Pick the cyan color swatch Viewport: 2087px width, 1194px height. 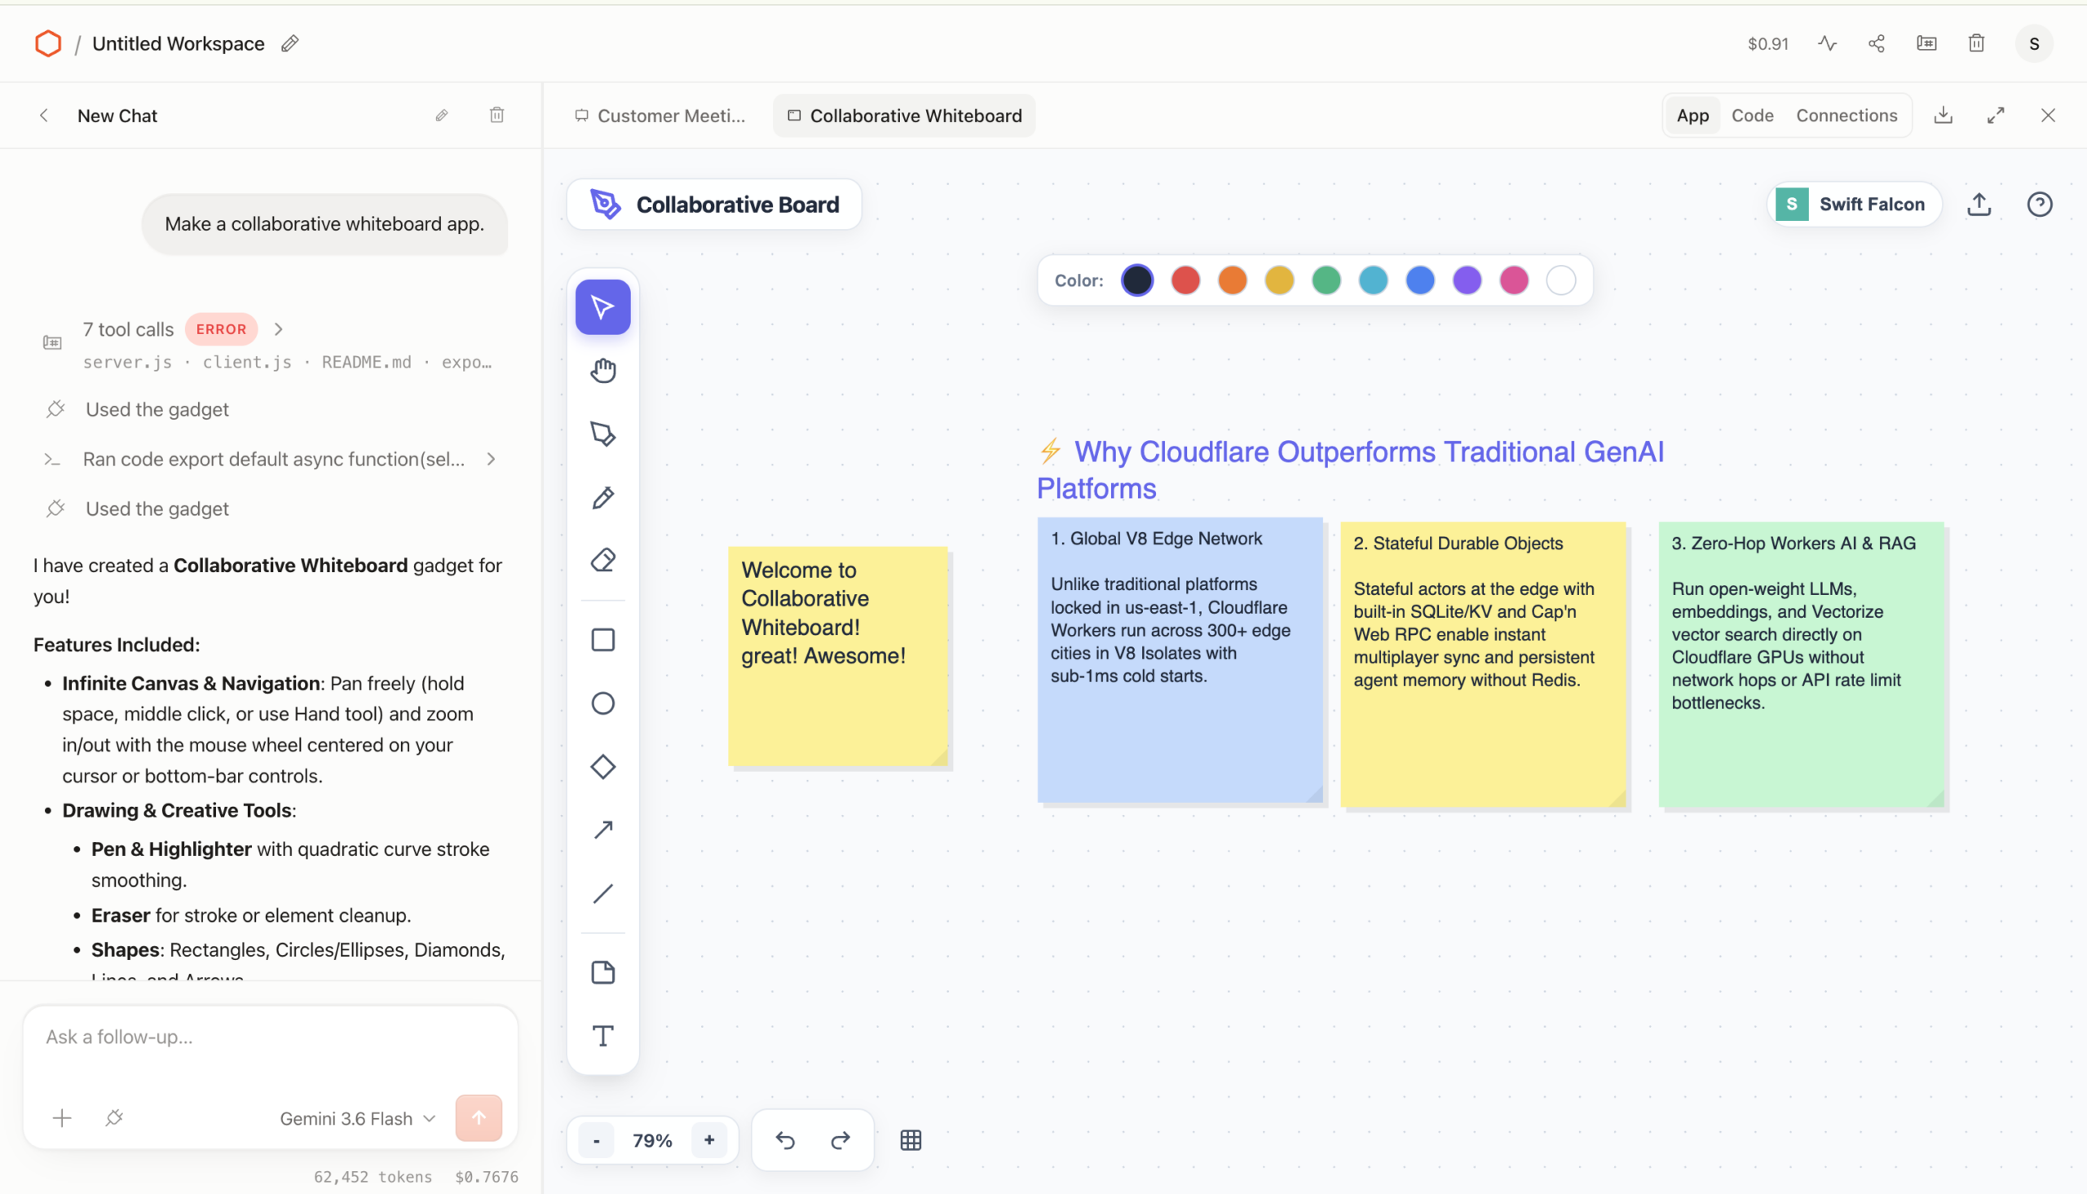coord(1373,280)
